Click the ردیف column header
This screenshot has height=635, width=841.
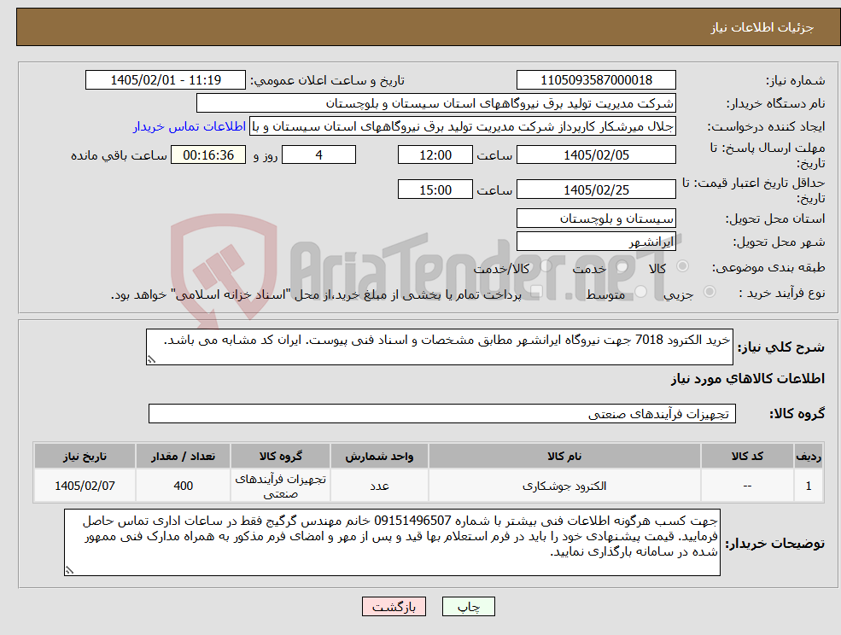809,456
